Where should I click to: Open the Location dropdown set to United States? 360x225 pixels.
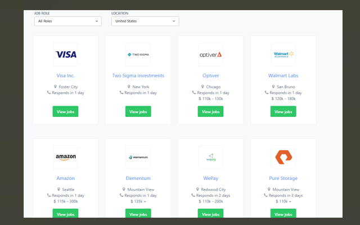tap(145, 21)
